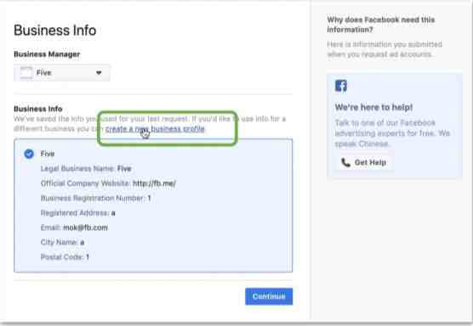Click the City Name line
This screenshot has height=326, width=473.
pos(62,242)
